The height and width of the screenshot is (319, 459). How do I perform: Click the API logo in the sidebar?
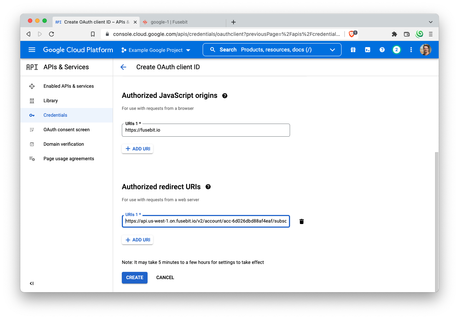coord(32,67)
